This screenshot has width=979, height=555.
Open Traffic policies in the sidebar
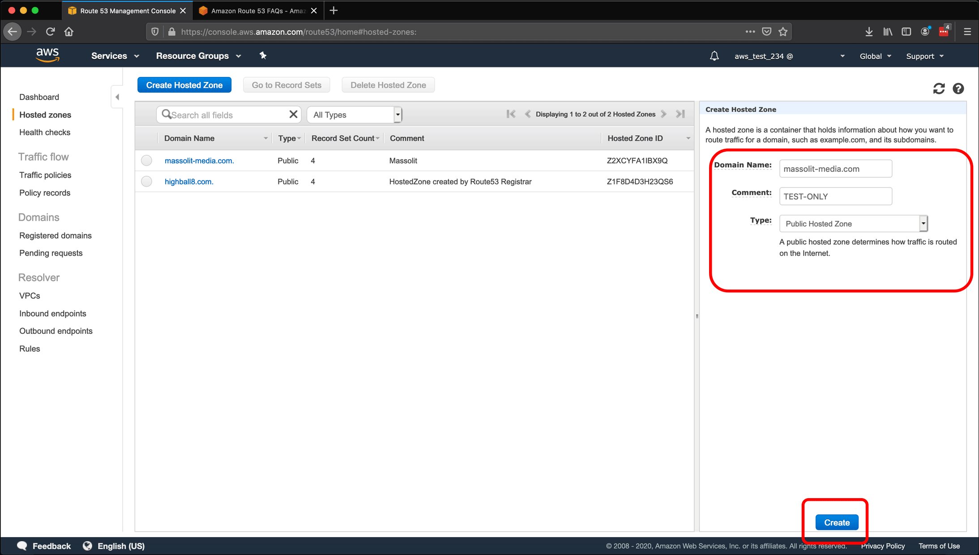tap(45, 175)
